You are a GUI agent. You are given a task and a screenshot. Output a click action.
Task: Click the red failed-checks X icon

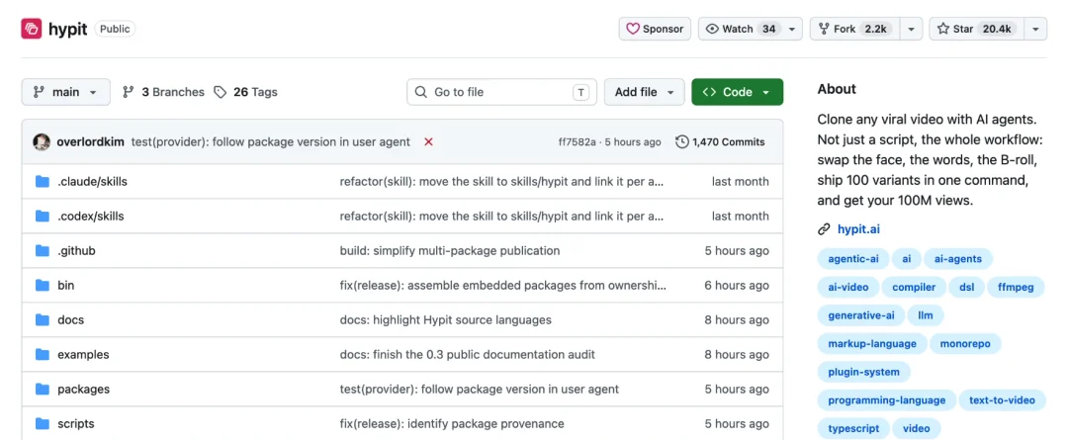[x=428, y=141]
